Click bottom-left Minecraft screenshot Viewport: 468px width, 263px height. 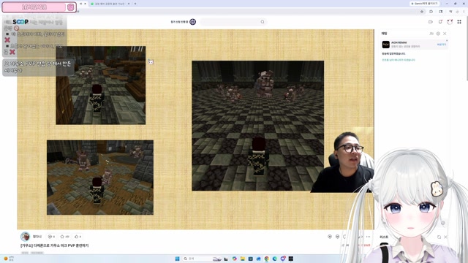tap(100, 178)
